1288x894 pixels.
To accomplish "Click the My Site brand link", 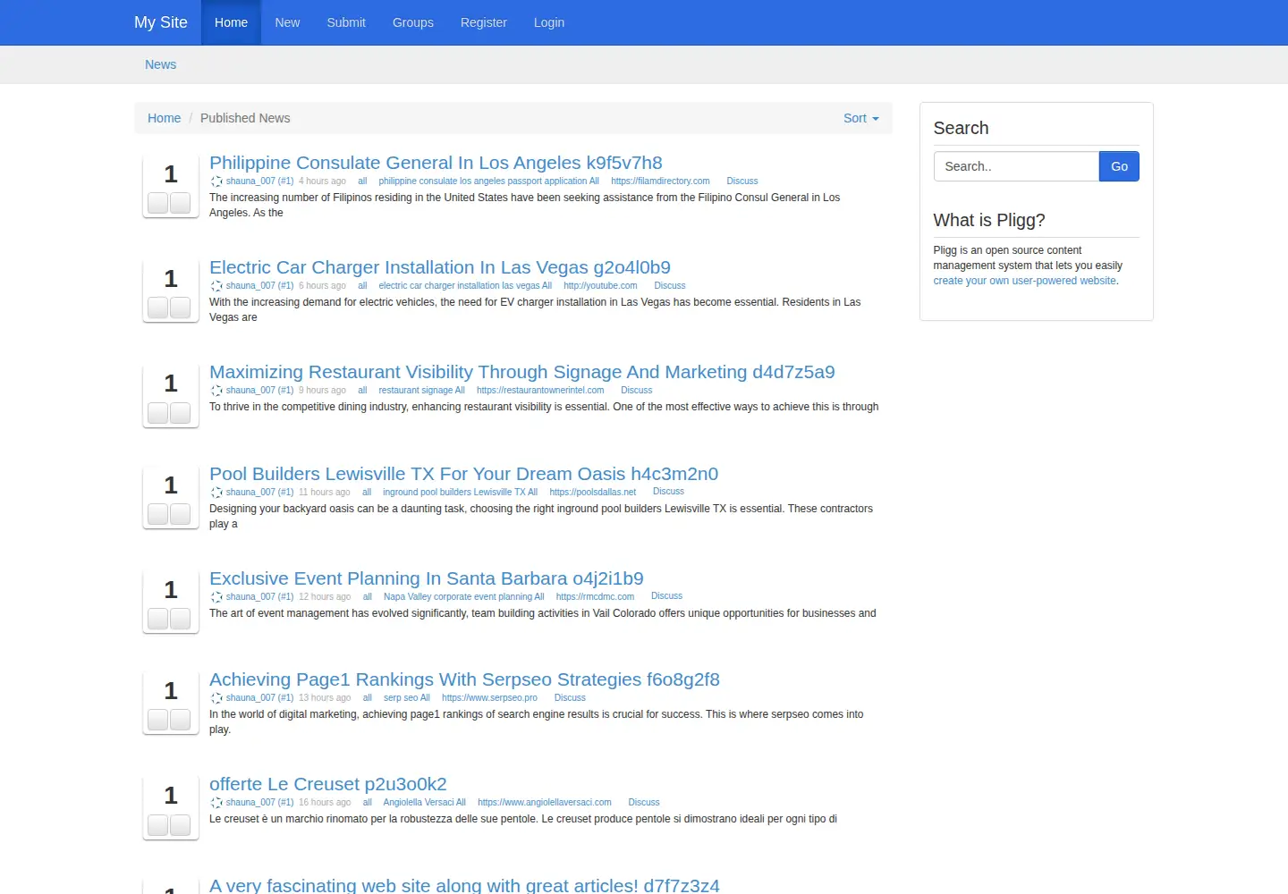I will 161,22.
